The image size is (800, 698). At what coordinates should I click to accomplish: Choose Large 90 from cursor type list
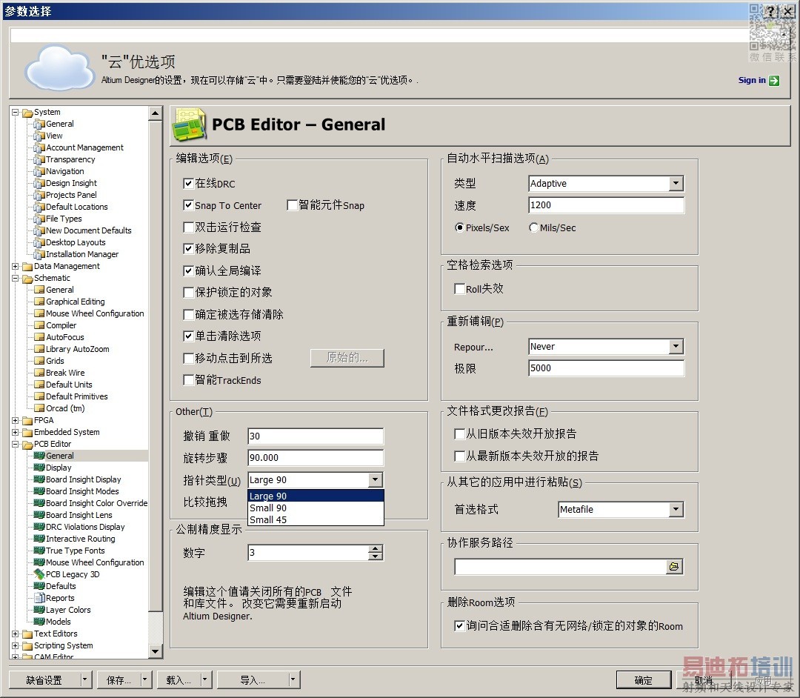(x=316, y=496)
